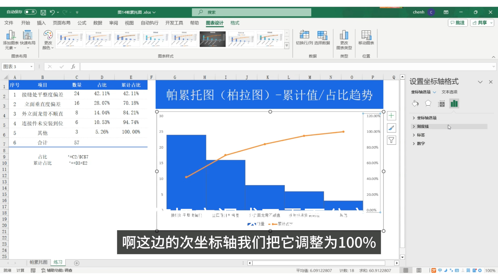Open the Change Colors (更改颜色) palette
This screenshot has width=498, height=280.
(48, 40)
